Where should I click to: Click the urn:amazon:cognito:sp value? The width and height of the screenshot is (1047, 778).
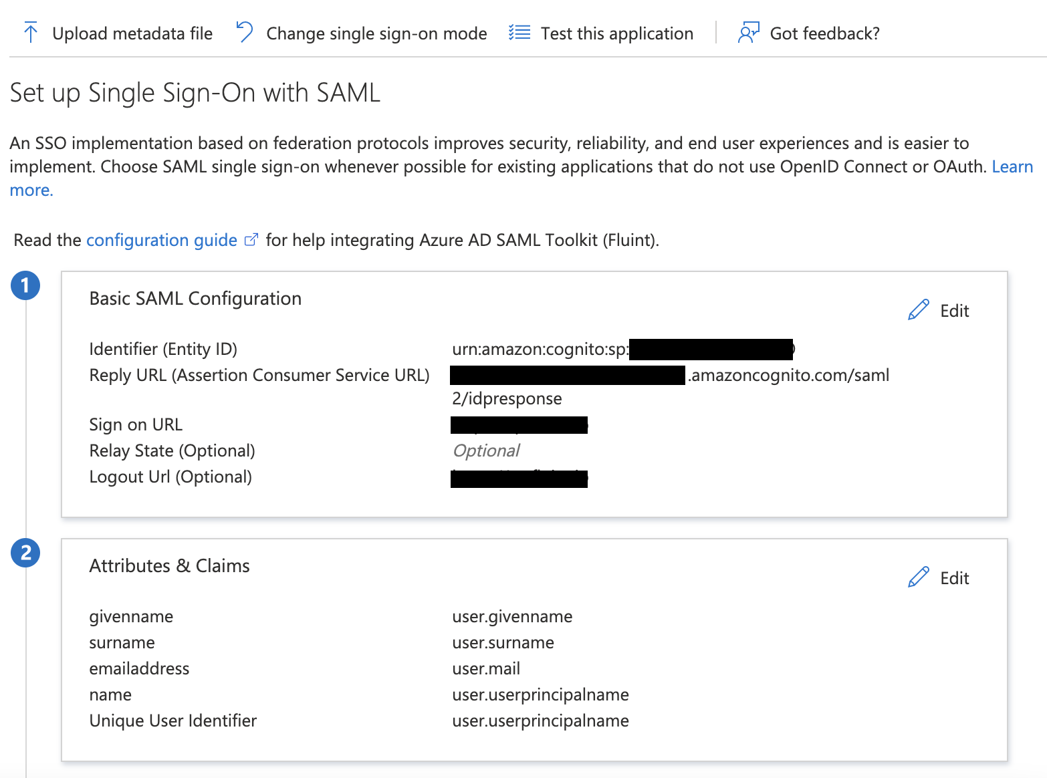pos(540,349)
